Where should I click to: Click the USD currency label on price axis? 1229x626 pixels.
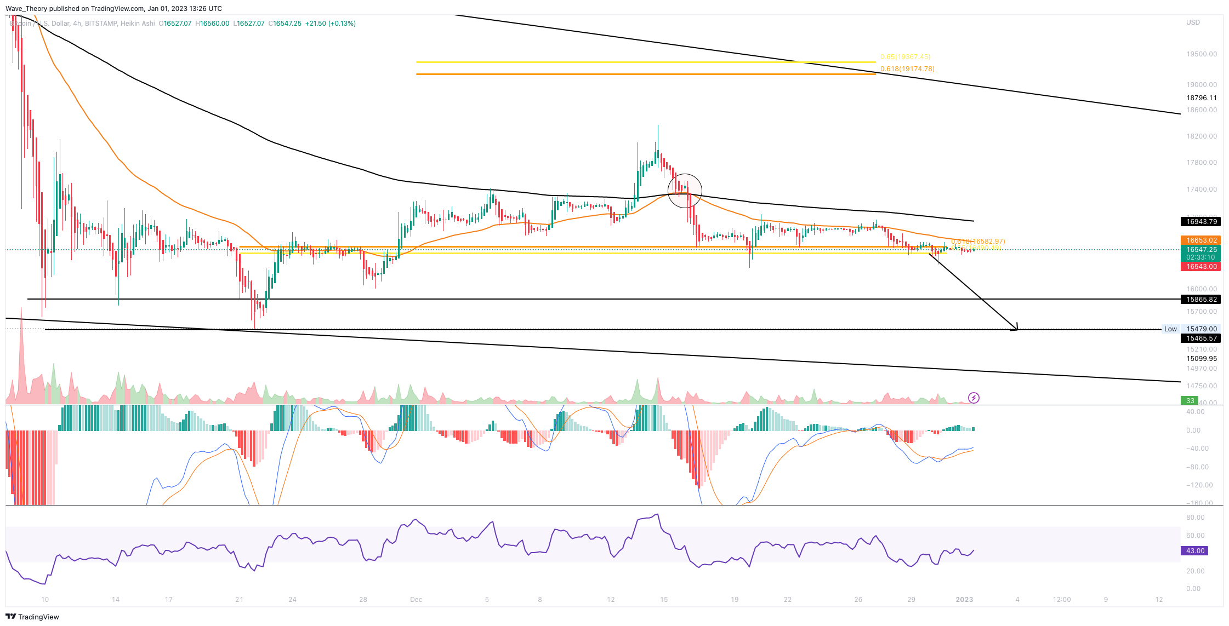(1193, 22)
